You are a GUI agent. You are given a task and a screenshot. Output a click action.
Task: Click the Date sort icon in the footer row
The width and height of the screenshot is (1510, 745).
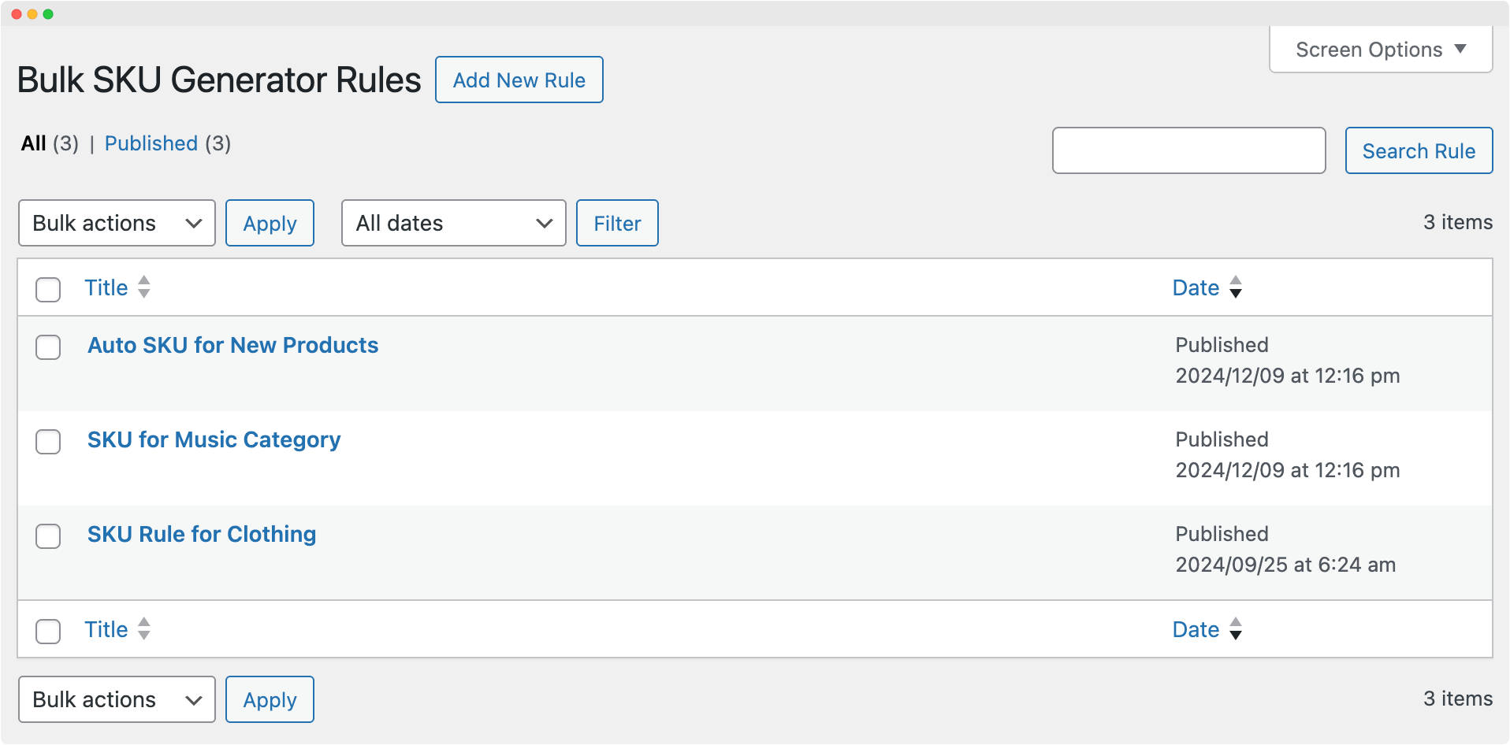pyautogui.click(x=1236, y=629)
